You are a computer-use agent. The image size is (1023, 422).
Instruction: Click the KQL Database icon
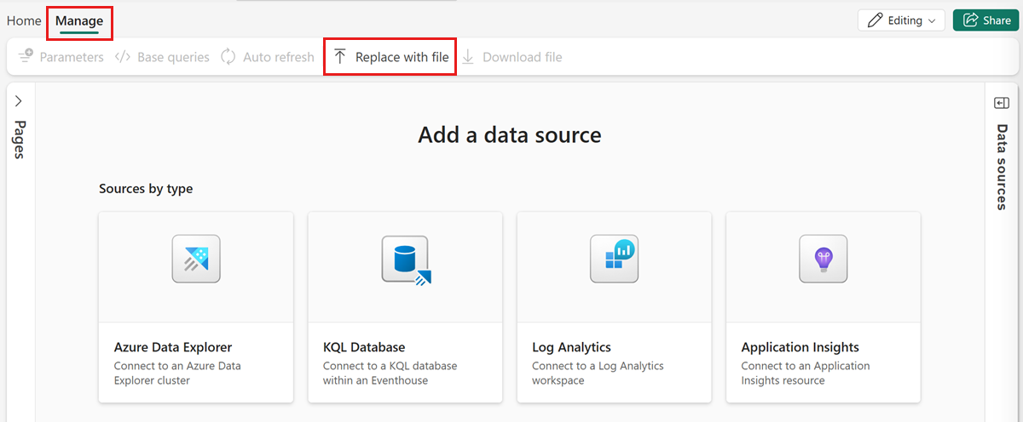tap(406, 259)
